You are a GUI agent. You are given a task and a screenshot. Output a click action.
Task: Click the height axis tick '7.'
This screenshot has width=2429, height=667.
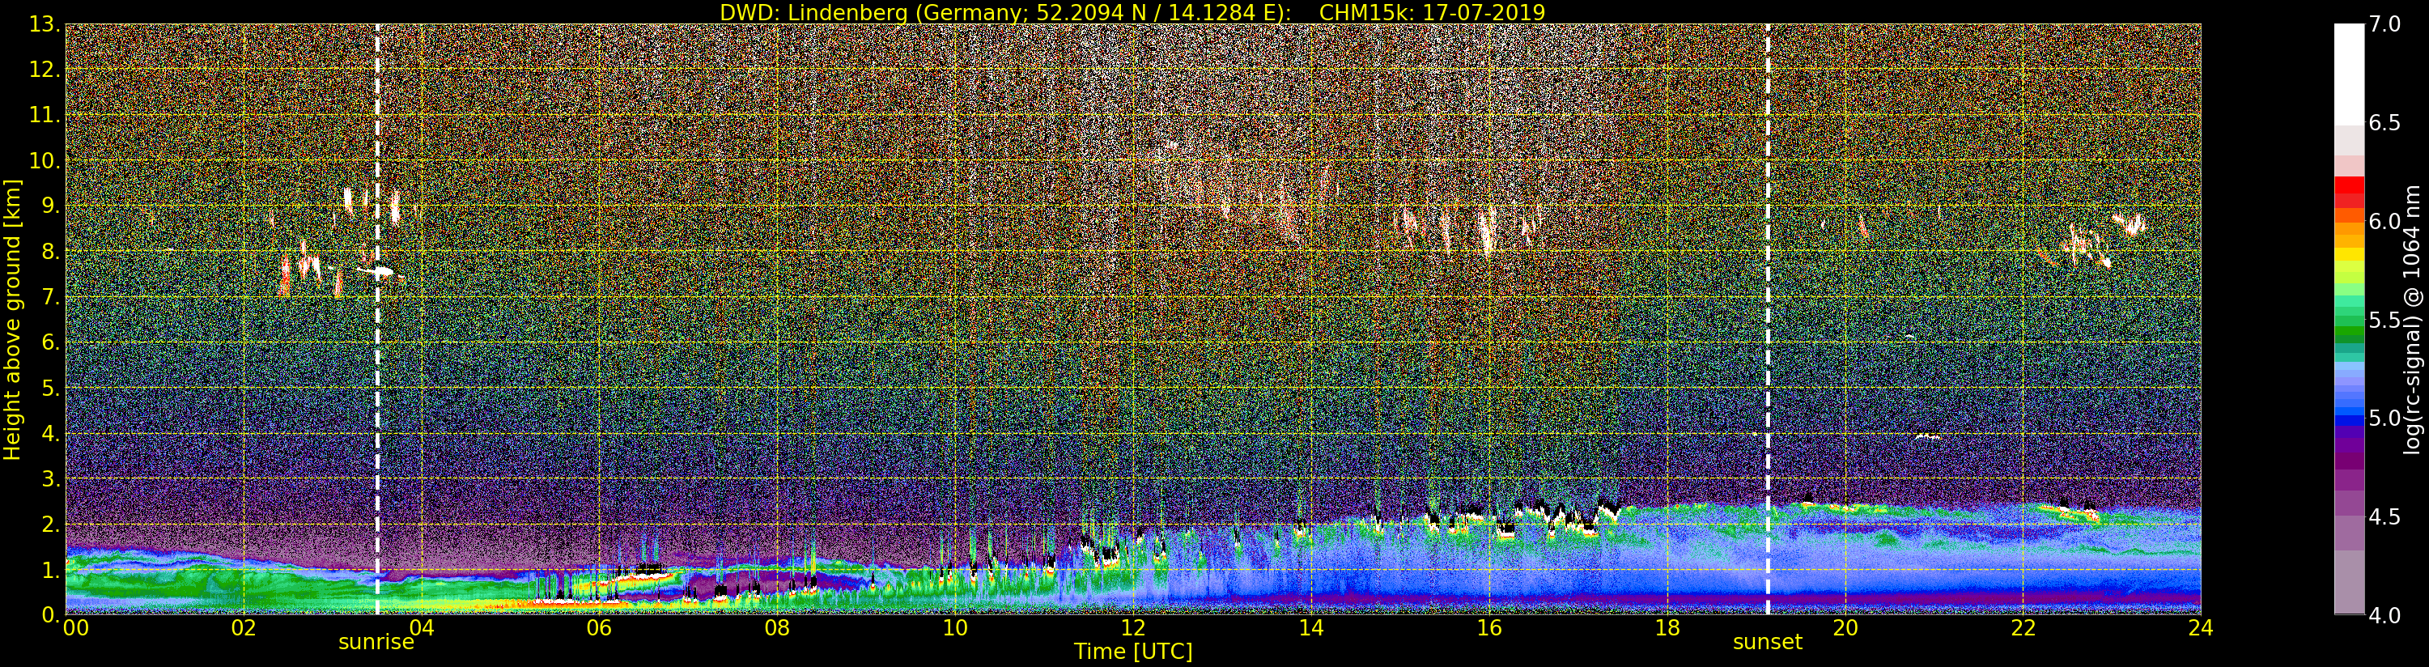point(50,297)
